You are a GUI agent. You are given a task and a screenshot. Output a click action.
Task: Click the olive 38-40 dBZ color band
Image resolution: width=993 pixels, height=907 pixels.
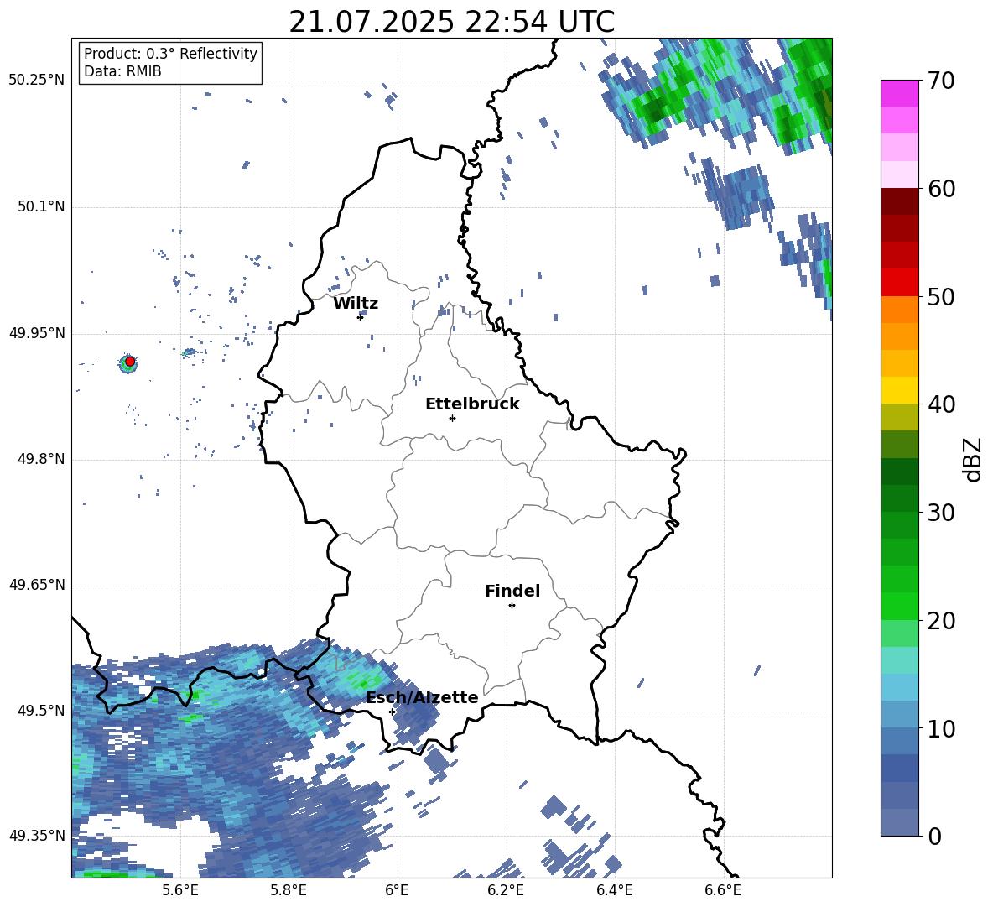tap(899, 417)
